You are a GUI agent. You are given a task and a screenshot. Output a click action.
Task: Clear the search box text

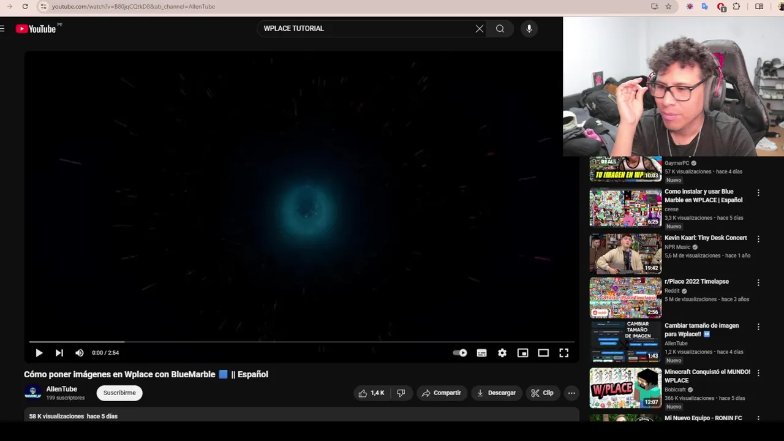(480, 29)
